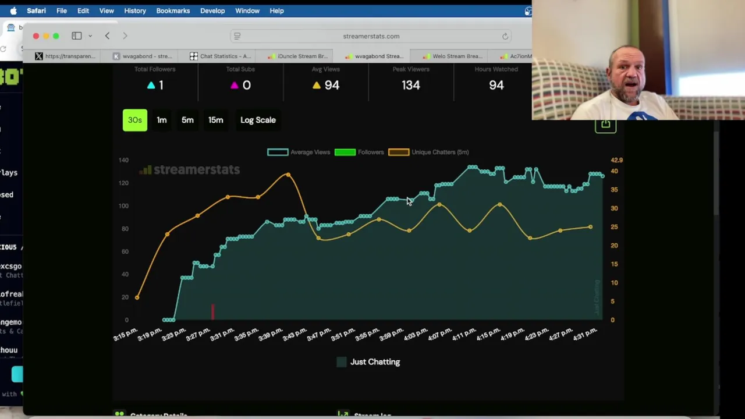
Task: Expand the sidebar tab group chevron
Action: tap(90, 36)
